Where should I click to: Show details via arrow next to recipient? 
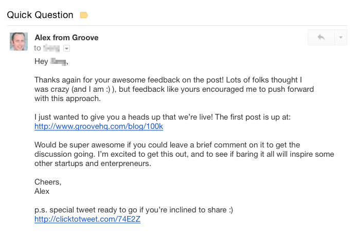[x=66, y=48]
